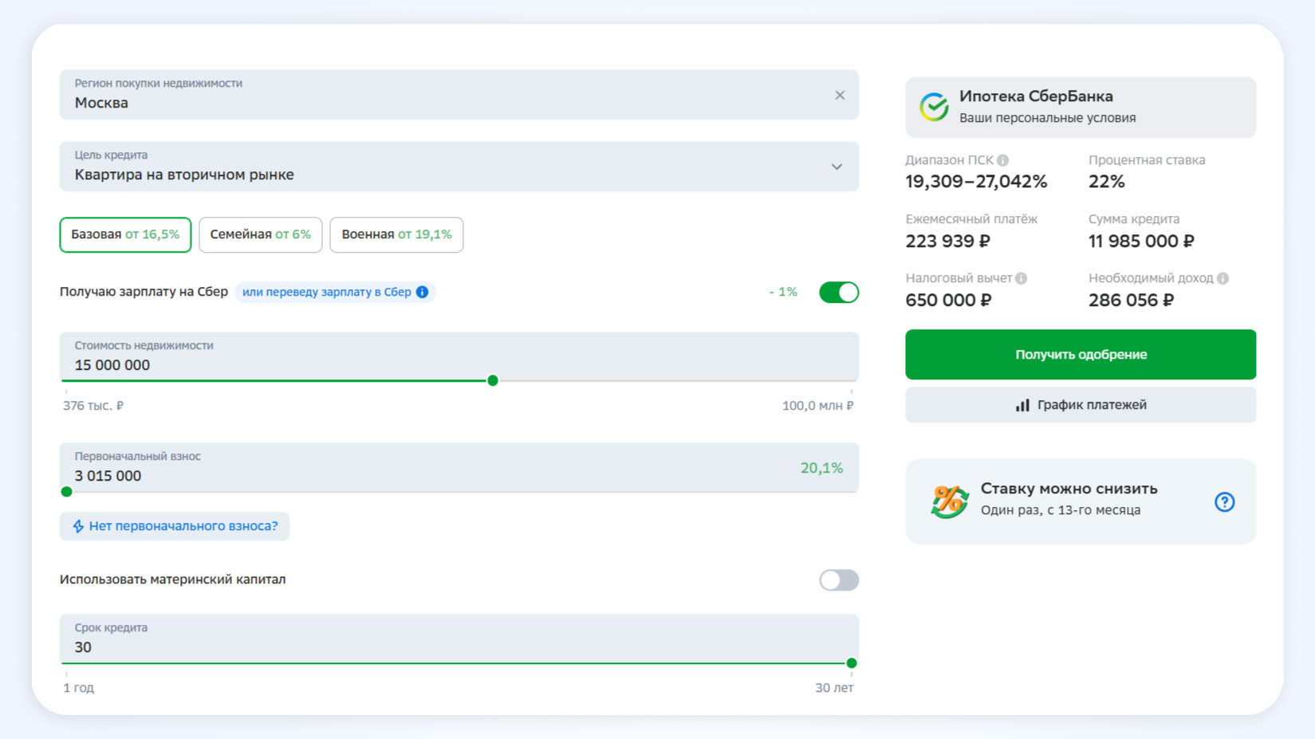
Task: Click the bar chart icon on График платежей
Action: coord(1022,405)
